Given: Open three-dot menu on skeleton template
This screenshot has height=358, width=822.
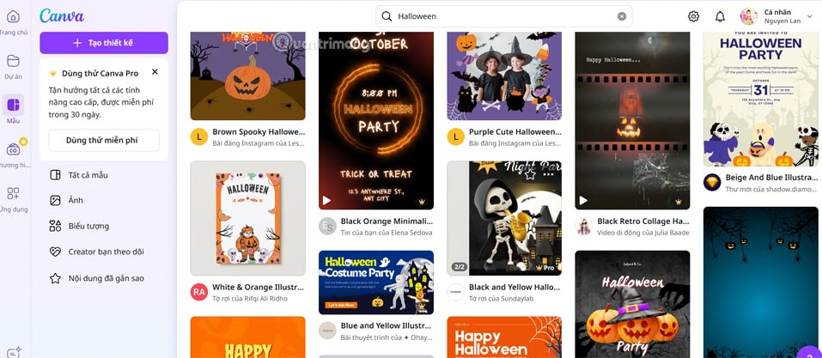Looking at the screenshot, I should pos(548,174).
